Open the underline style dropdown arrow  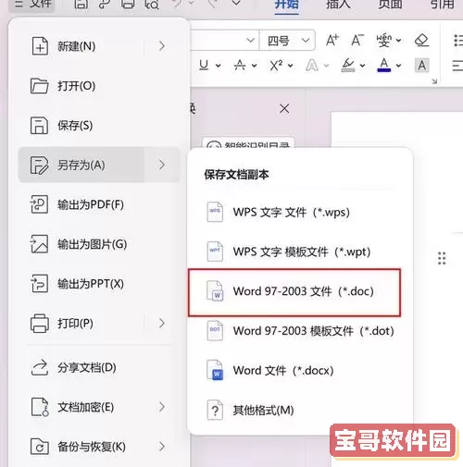(x=219, y=66)
